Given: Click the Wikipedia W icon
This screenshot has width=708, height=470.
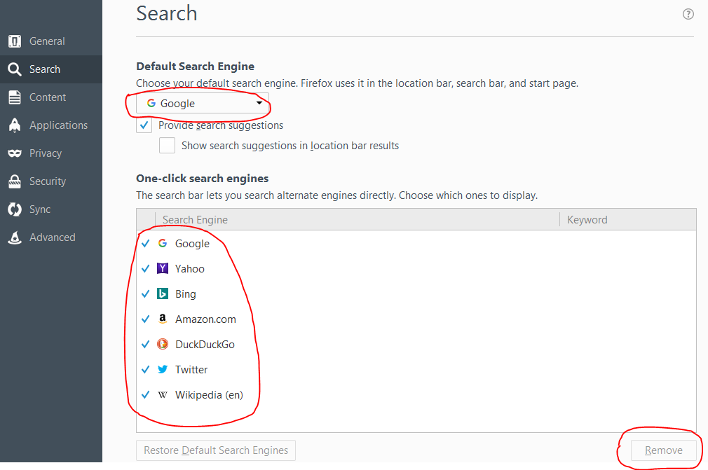Looking at the screenshot, I should (163, 394).
